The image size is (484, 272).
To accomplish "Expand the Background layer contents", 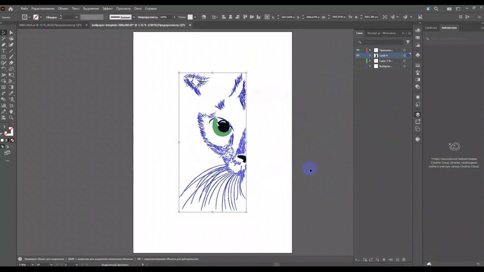I will coord(370,66).
